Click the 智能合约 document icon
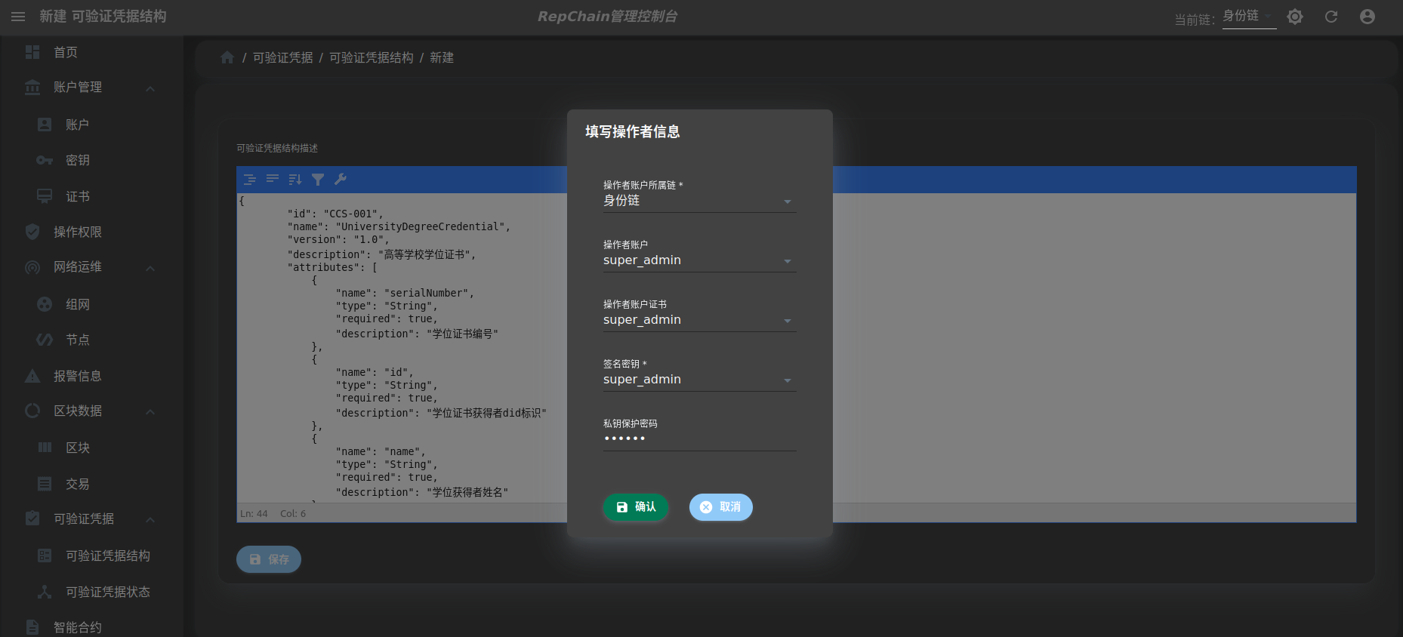This screenshot has width=1403, height=637. 32,627
